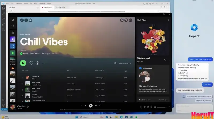
Task: Click suggestion What's another playlist to listen to?
Action: click(x=199, y=97)
